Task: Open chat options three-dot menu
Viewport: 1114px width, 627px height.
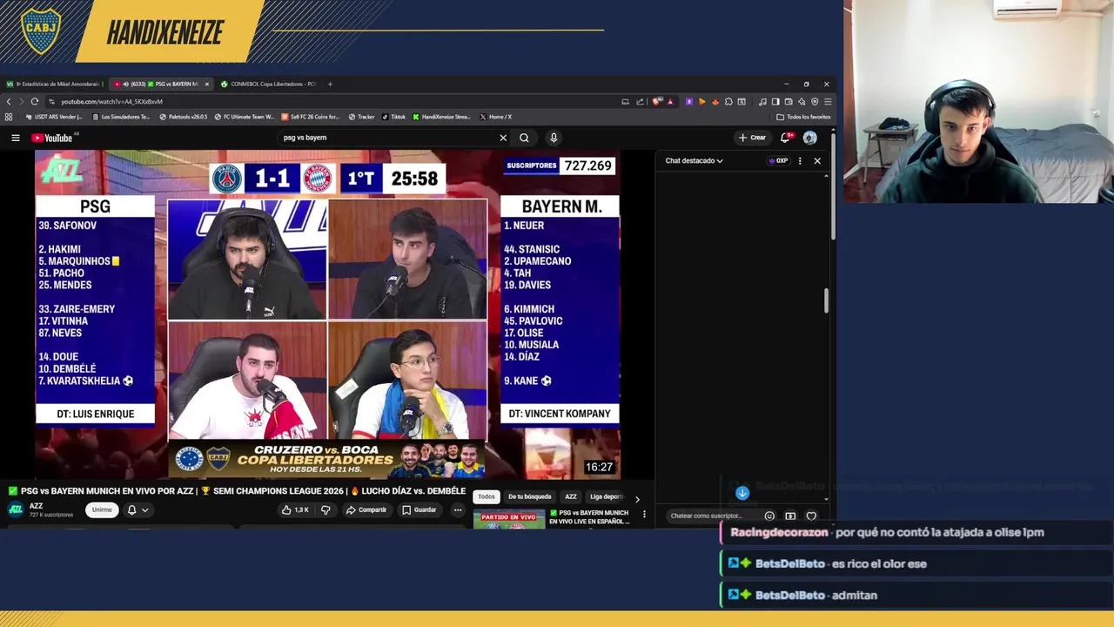Action: 800,160
